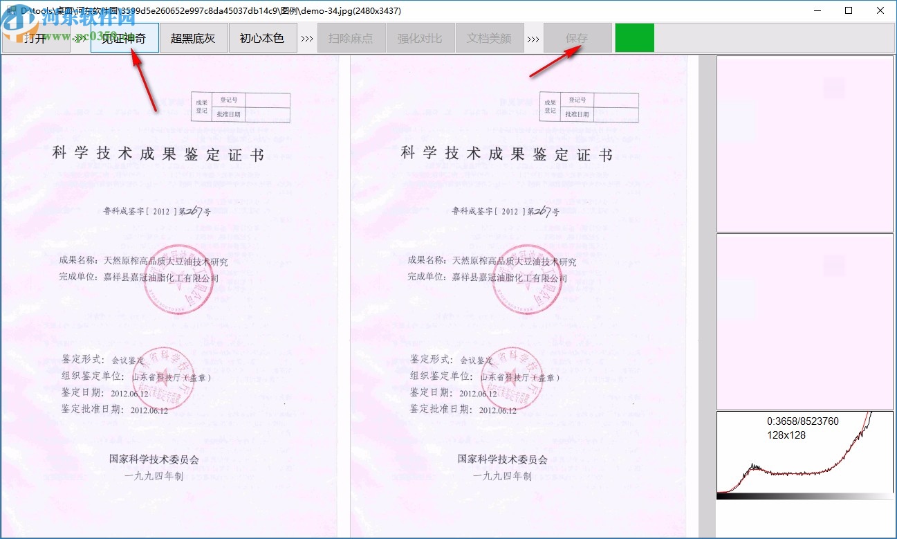Select the 超黑底灰 processing mode

[194, 38]
